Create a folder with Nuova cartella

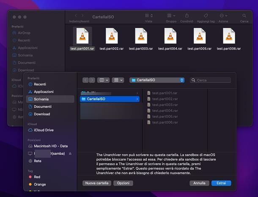point(97,183)
